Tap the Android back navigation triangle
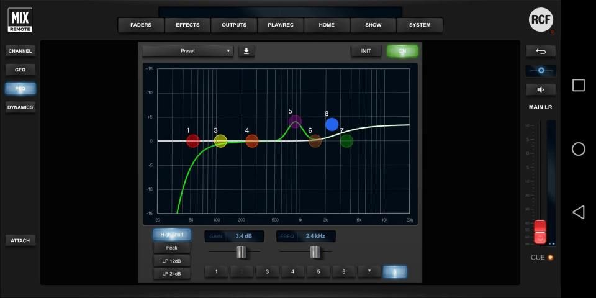Viewport: 596px width, 298px height. click(578, 212)
